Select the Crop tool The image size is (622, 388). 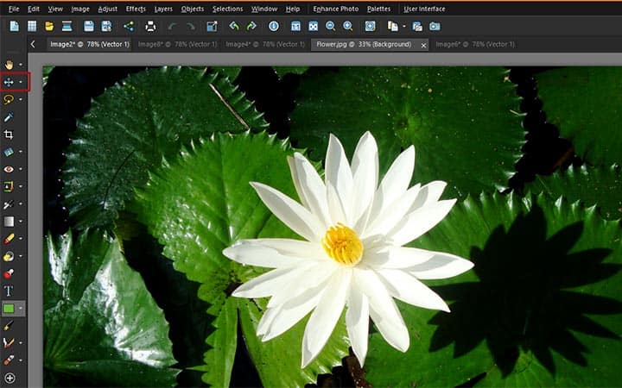(9, 135)
